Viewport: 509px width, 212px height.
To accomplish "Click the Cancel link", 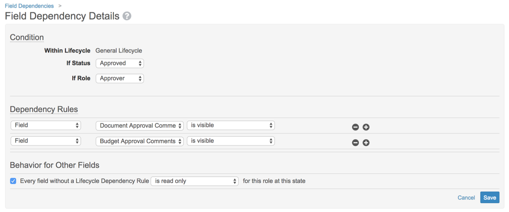I will tap(466, 197).
